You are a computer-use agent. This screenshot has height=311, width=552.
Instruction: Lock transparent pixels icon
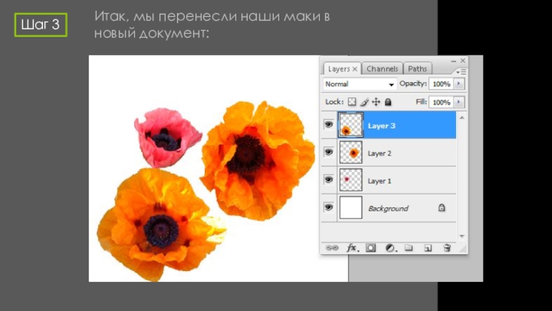tap(352, 102)
